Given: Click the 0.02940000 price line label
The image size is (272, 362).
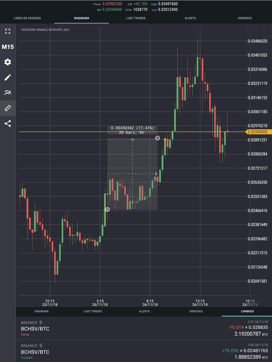Looking at the screenshot, I should pyautogui.click(x=259, y=132).
